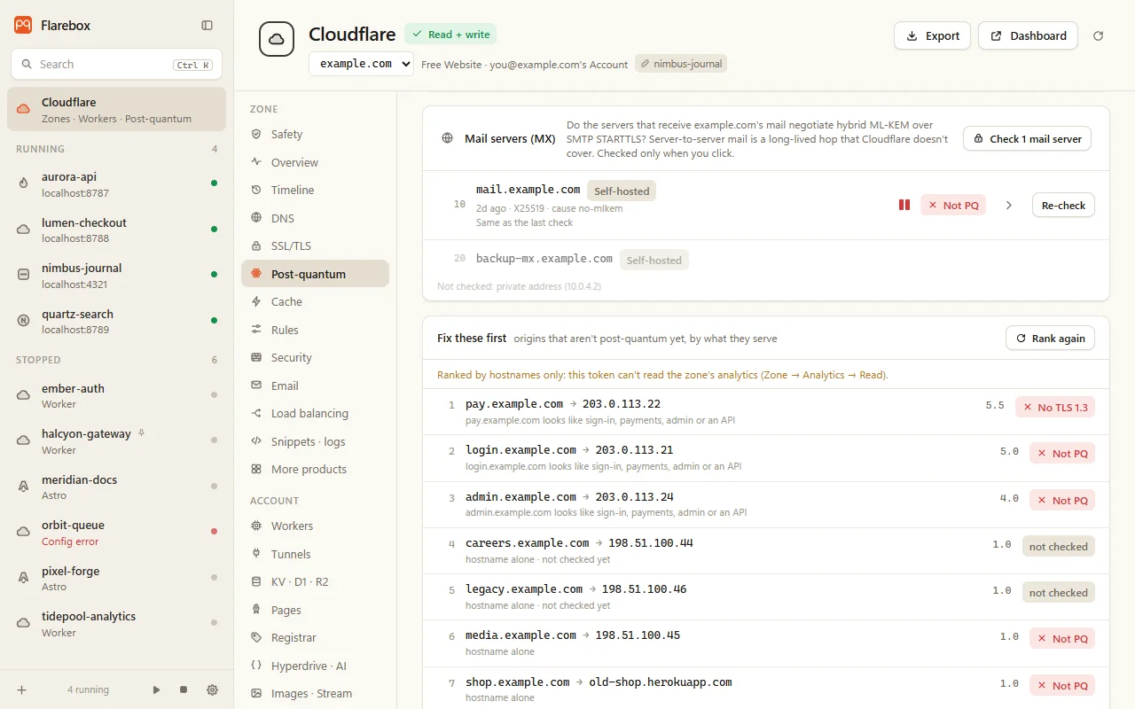Click the pin icon beside halcyon-gateway

(x=141, y=433)
